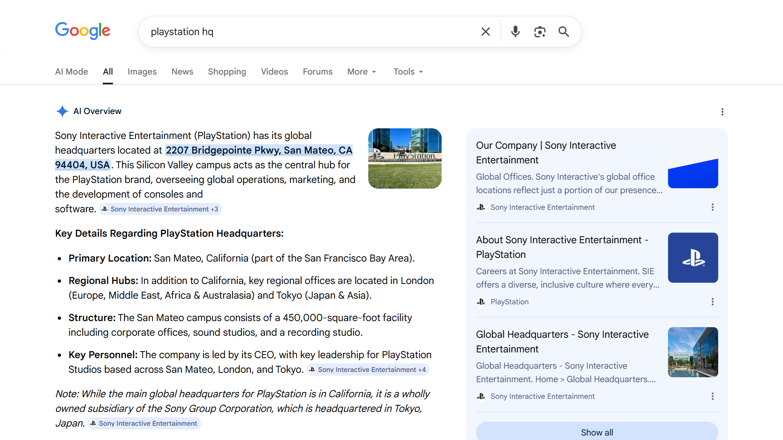This screenshot has height=440, width=783.
Task: Open options for About Sony Interactive result
Action: (712, 302)
